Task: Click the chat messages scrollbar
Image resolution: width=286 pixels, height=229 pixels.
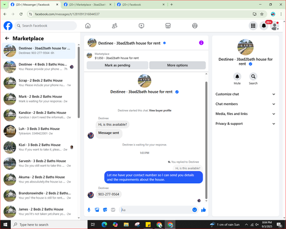Action: coord(206,140)
